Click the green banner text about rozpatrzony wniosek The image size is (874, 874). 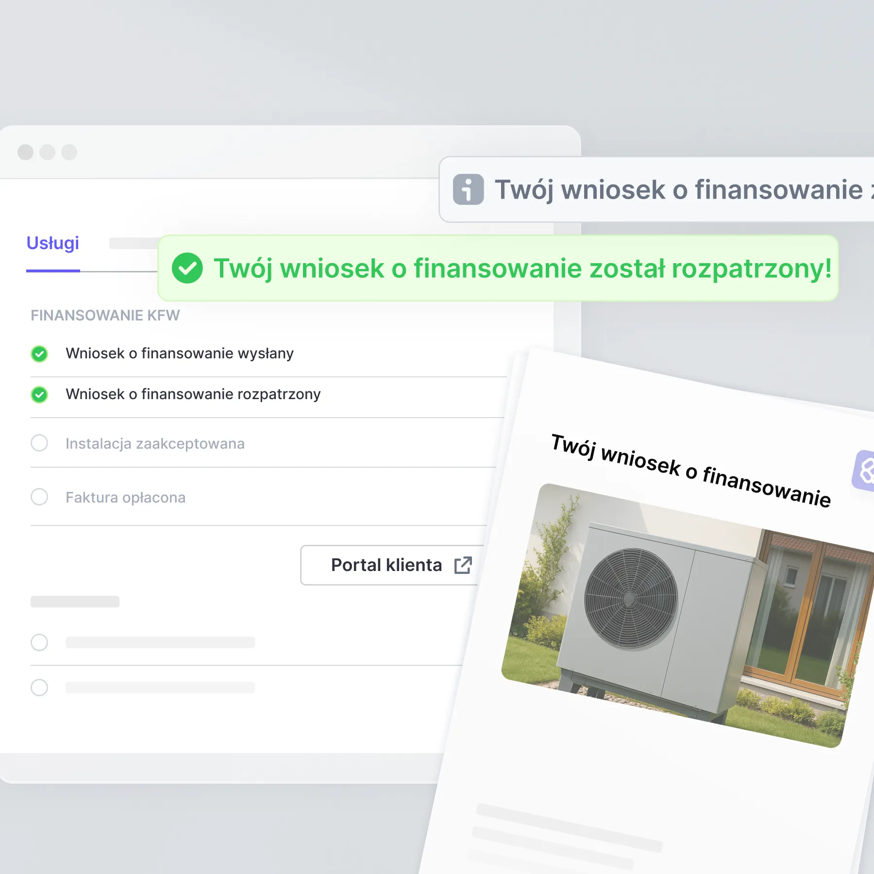(522, 269)
